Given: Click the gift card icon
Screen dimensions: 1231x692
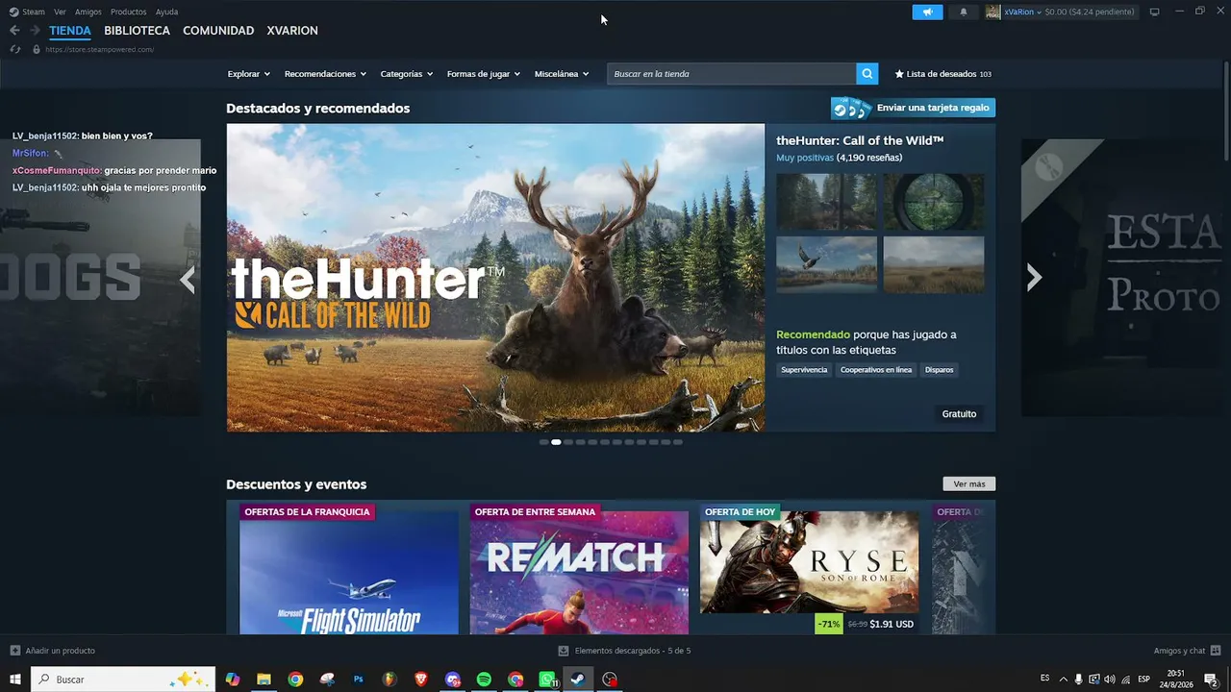Looking at the screenshot, I should point(851,108).
